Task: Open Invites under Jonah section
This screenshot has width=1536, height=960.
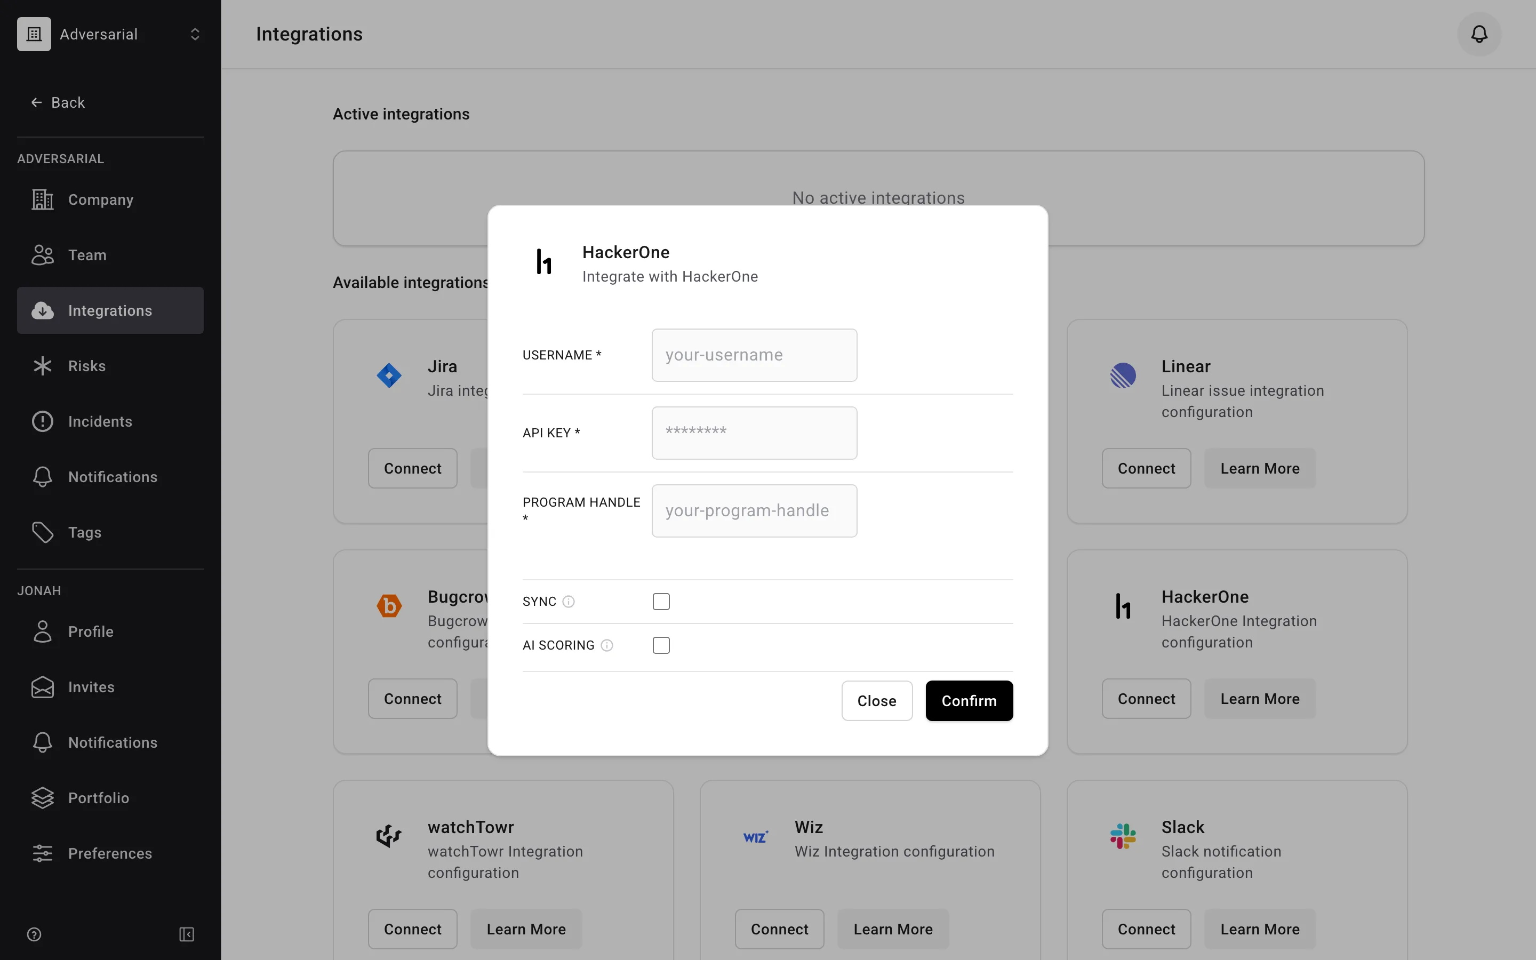Action: pos(110,687)
